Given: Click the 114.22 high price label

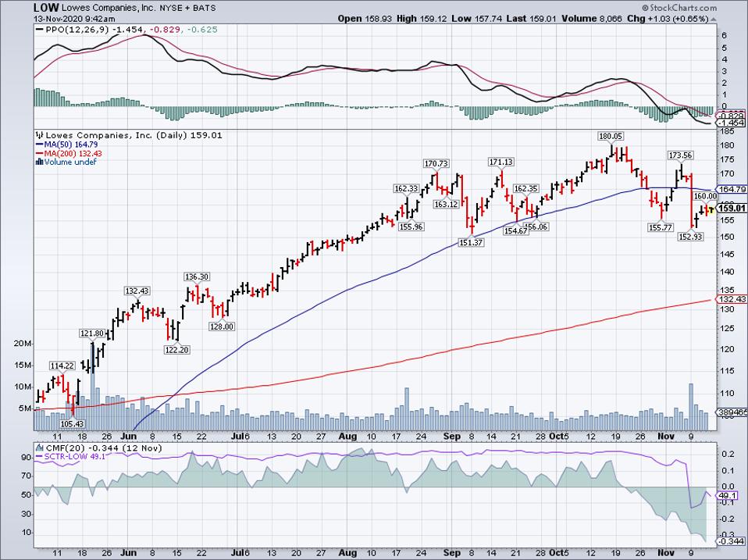Looking at the screenshot, I should point(62,366).
